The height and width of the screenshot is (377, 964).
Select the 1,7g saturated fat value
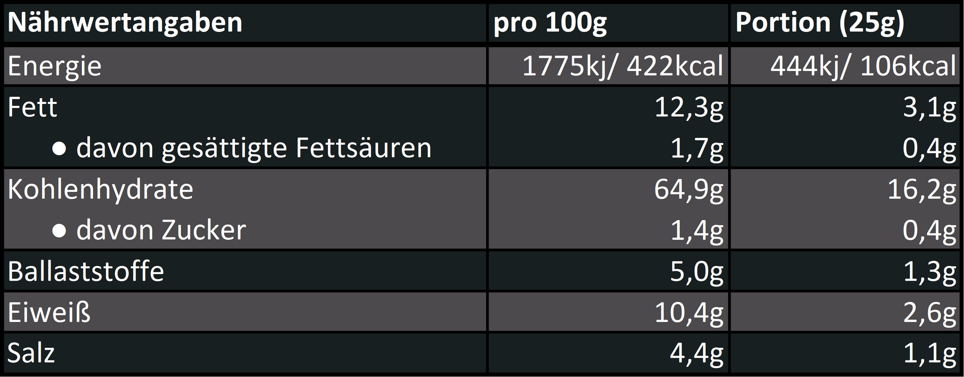pyautogui.click(x=697, y=148)
